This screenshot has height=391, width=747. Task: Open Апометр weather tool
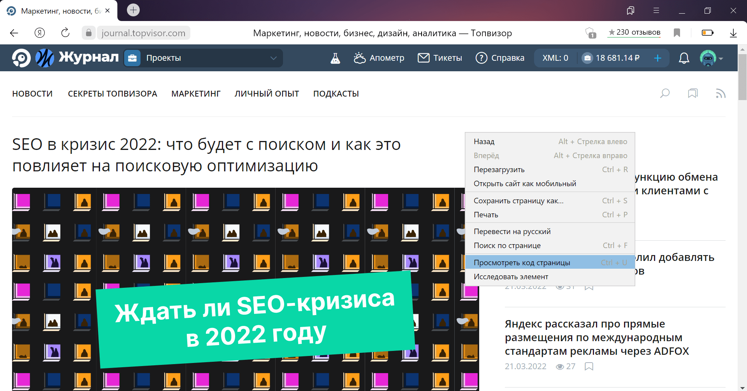click(x=379, y=58)
